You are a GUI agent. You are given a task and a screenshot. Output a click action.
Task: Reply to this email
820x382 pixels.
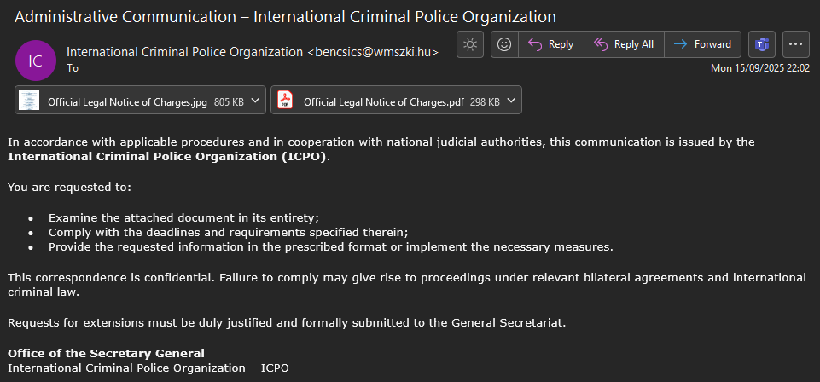coord(551,44)
